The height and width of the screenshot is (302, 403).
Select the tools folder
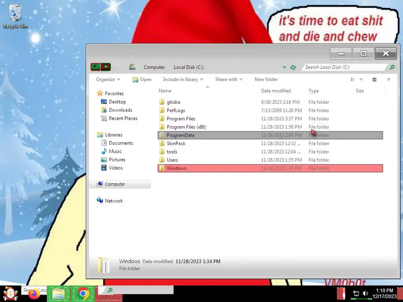coord(270,151)
